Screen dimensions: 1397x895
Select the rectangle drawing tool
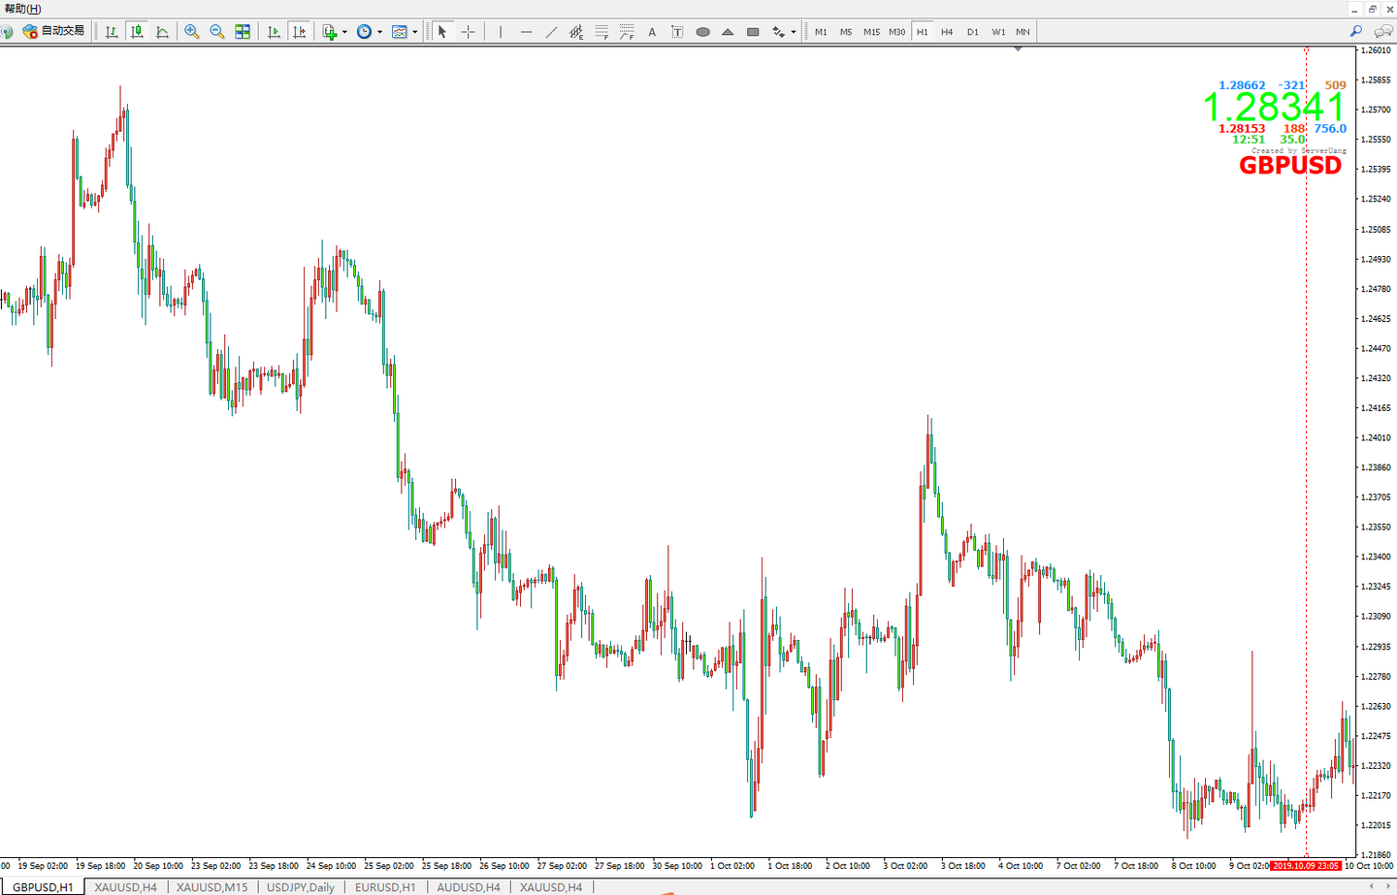tap(753, 31)
